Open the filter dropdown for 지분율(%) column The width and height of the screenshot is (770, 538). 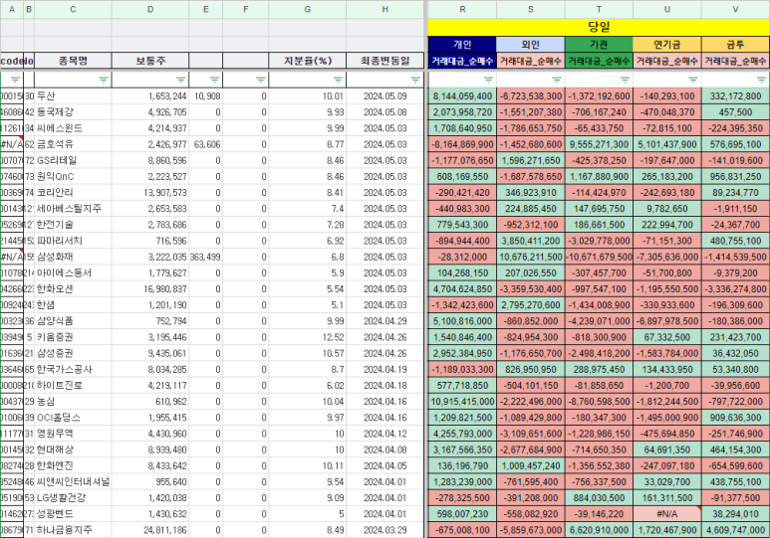338,80
